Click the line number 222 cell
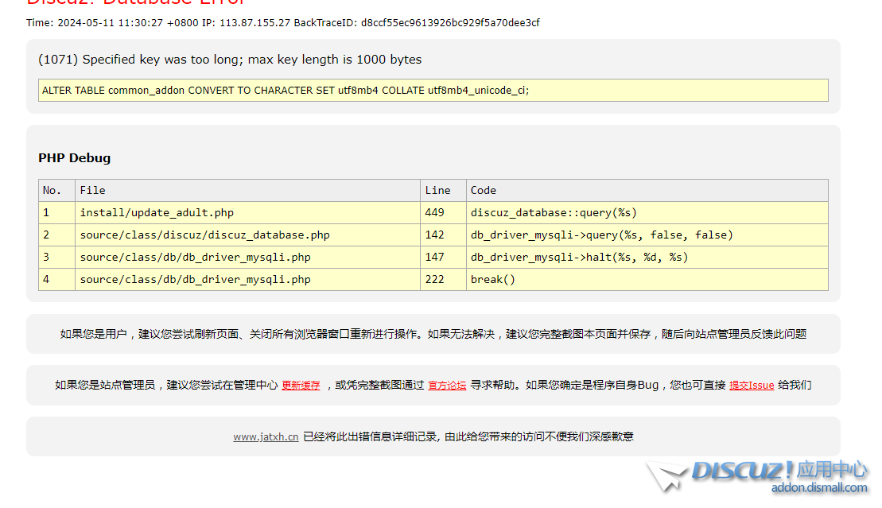The image size is (882, 508). click(434, 280)
